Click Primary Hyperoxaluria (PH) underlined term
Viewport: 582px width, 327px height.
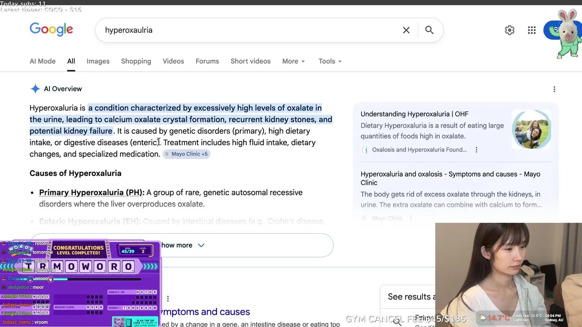point(92,193)
